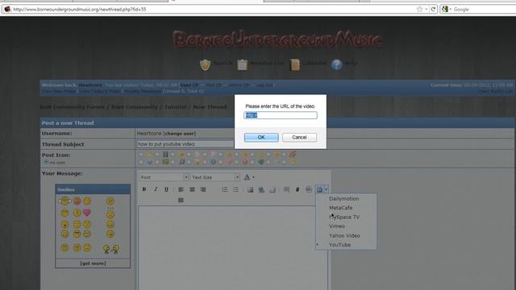This screenshot has width=516, height=290.
Task: Click the insert video icon
Action: click(x=319, y=189)
